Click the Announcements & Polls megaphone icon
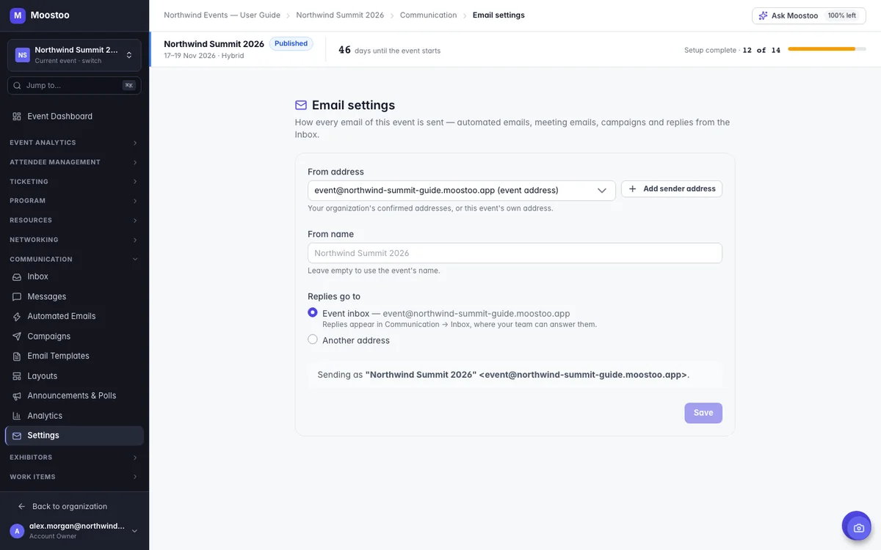This screenshot has width=881, height=550. [17, 396]
